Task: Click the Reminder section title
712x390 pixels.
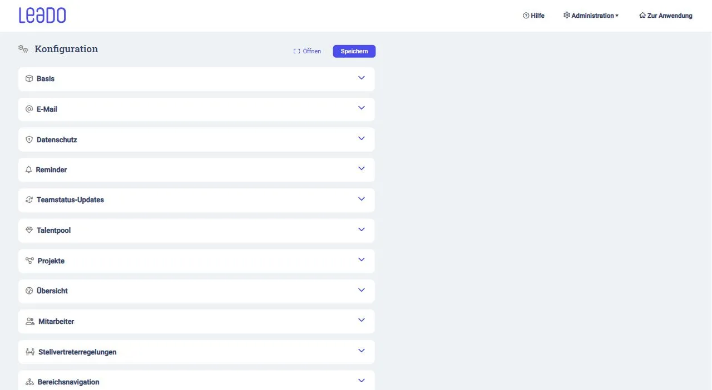Action: point(51,170)
